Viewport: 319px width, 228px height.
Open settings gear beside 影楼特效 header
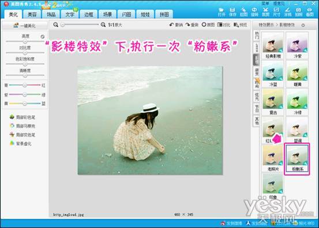pyautogui.click(x=303, y=25)
